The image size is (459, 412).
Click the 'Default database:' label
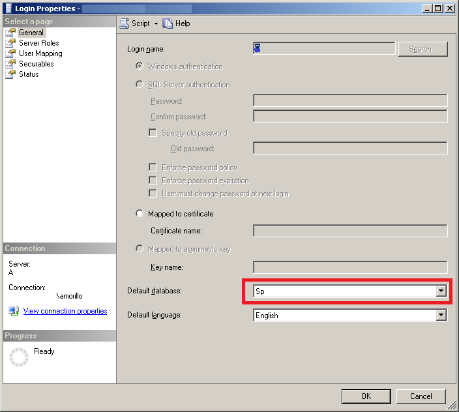155,291
